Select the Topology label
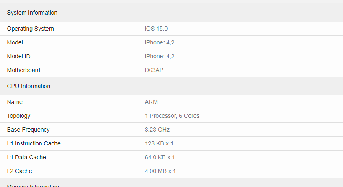 pyautogui.click(x=18, y=116)
